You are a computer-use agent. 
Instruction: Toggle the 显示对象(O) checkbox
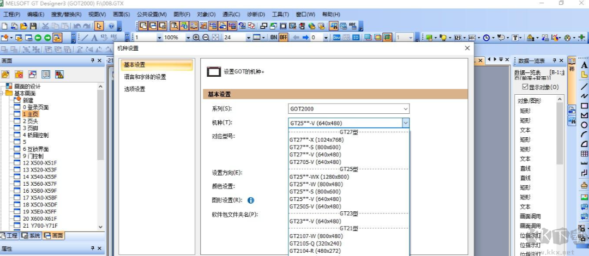[525, 87]
